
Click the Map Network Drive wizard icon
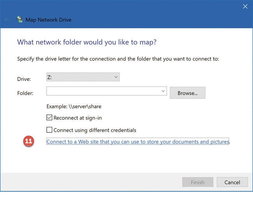pyautogui.click(x=19, y=19)
